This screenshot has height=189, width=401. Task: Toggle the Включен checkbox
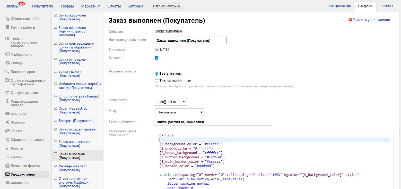[x=156, y=58]
